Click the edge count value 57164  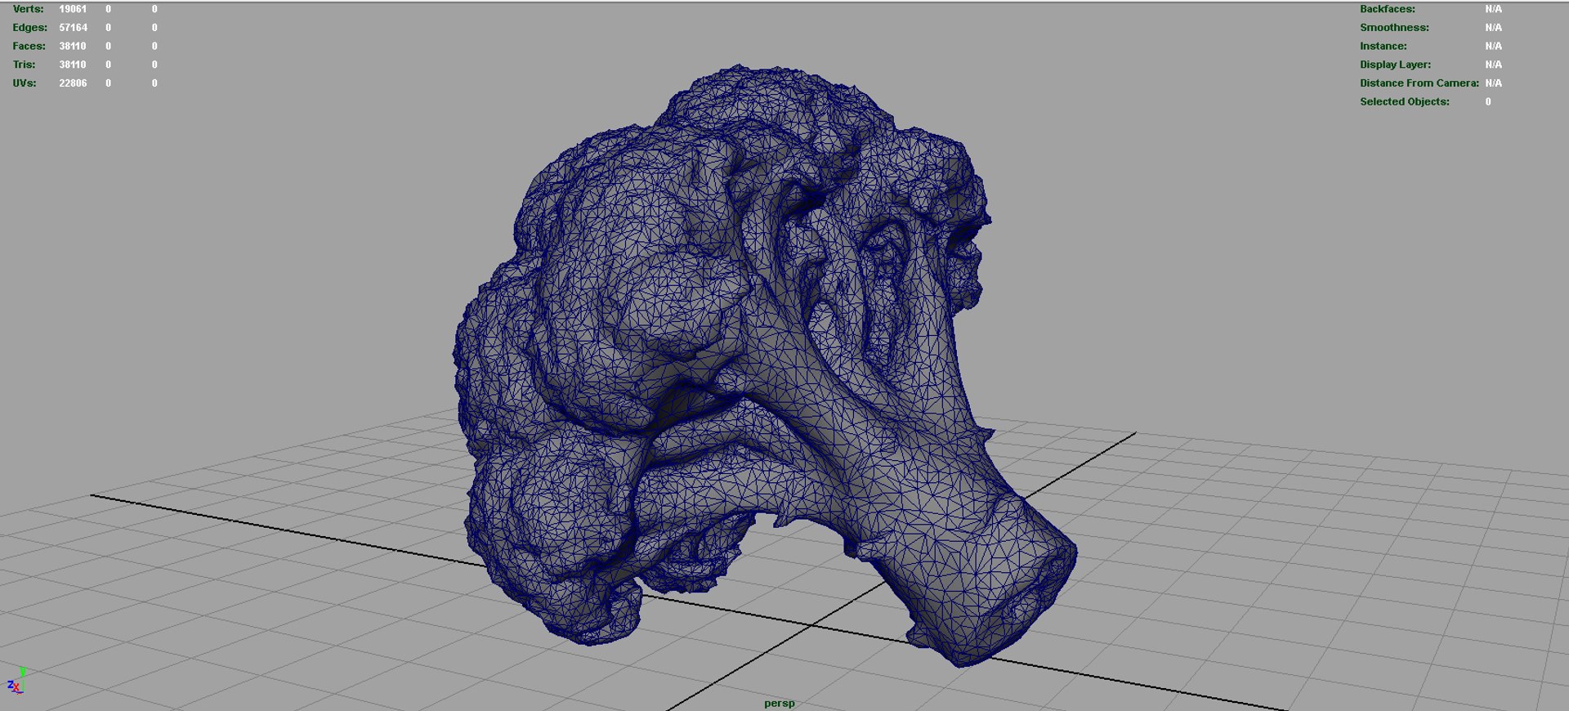73,28
